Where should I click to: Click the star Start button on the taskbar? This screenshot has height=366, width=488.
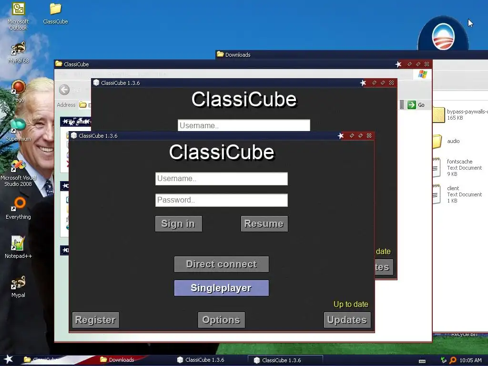point(8,360)
